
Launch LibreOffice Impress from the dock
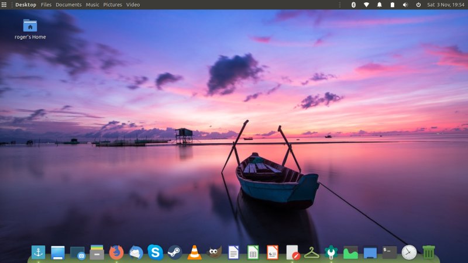click(273, 252)
